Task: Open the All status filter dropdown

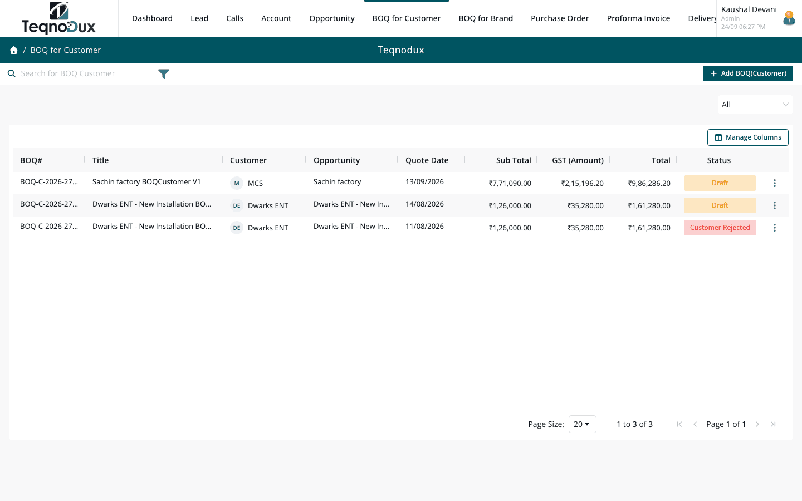Action: [755, 105]
